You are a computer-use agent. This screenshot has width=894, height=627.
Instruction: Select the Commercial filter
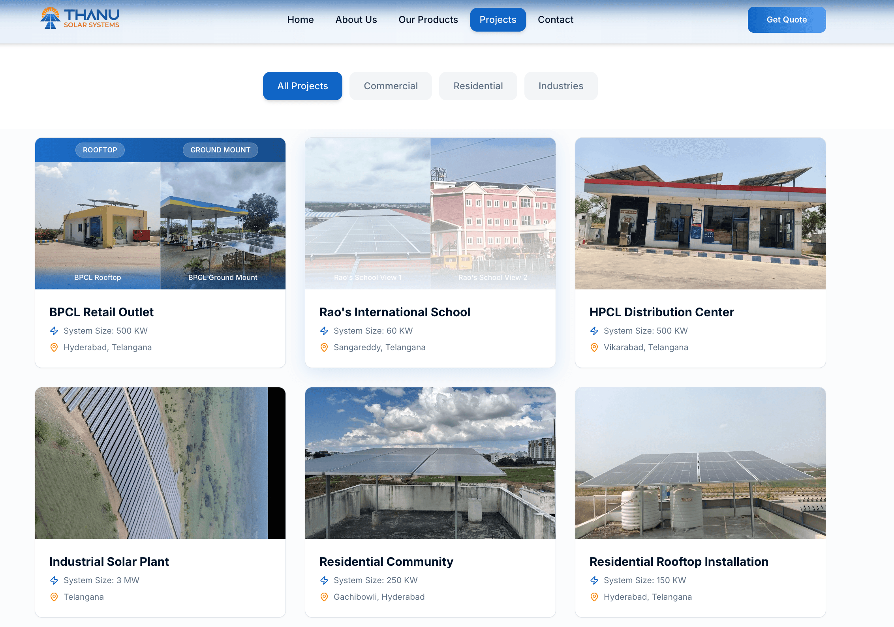coord(391,86)
